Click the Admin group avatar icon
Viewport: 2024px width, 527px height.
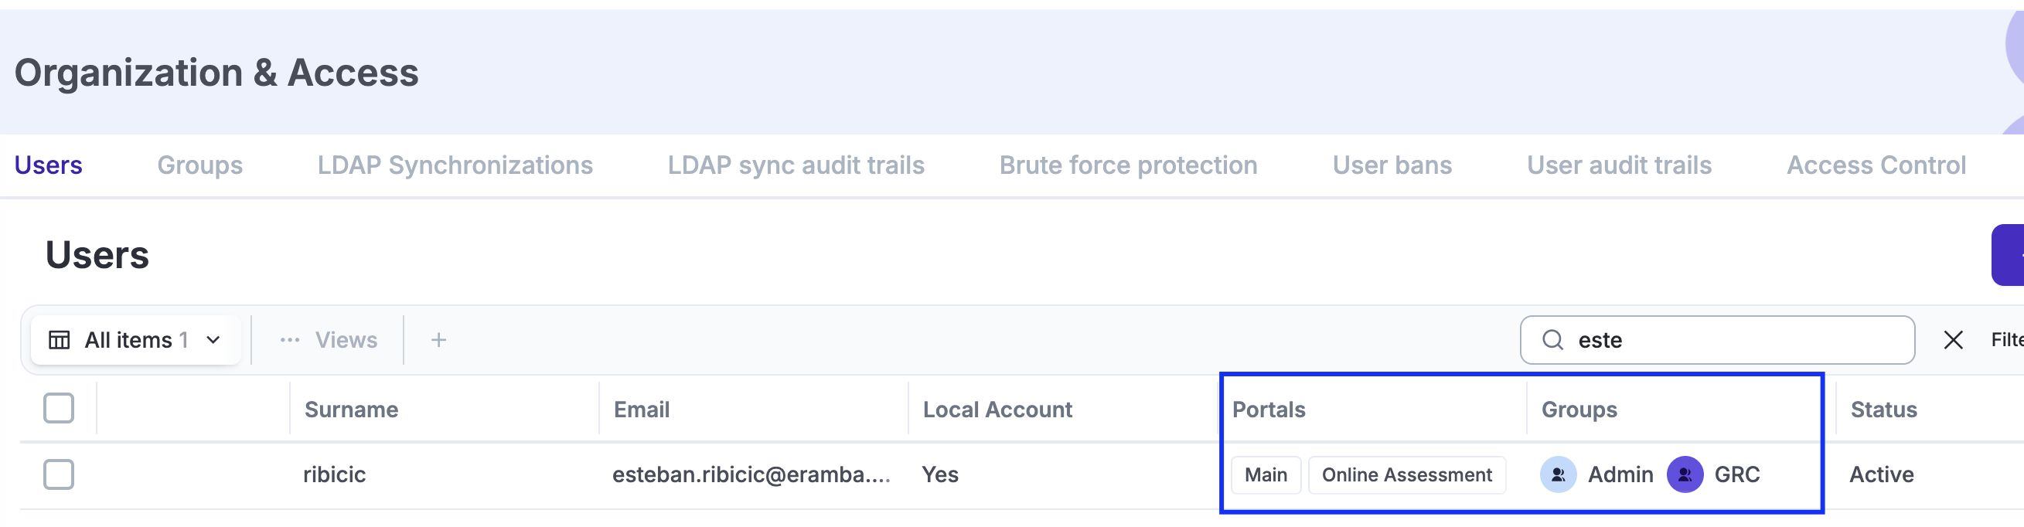[1558, 474]
